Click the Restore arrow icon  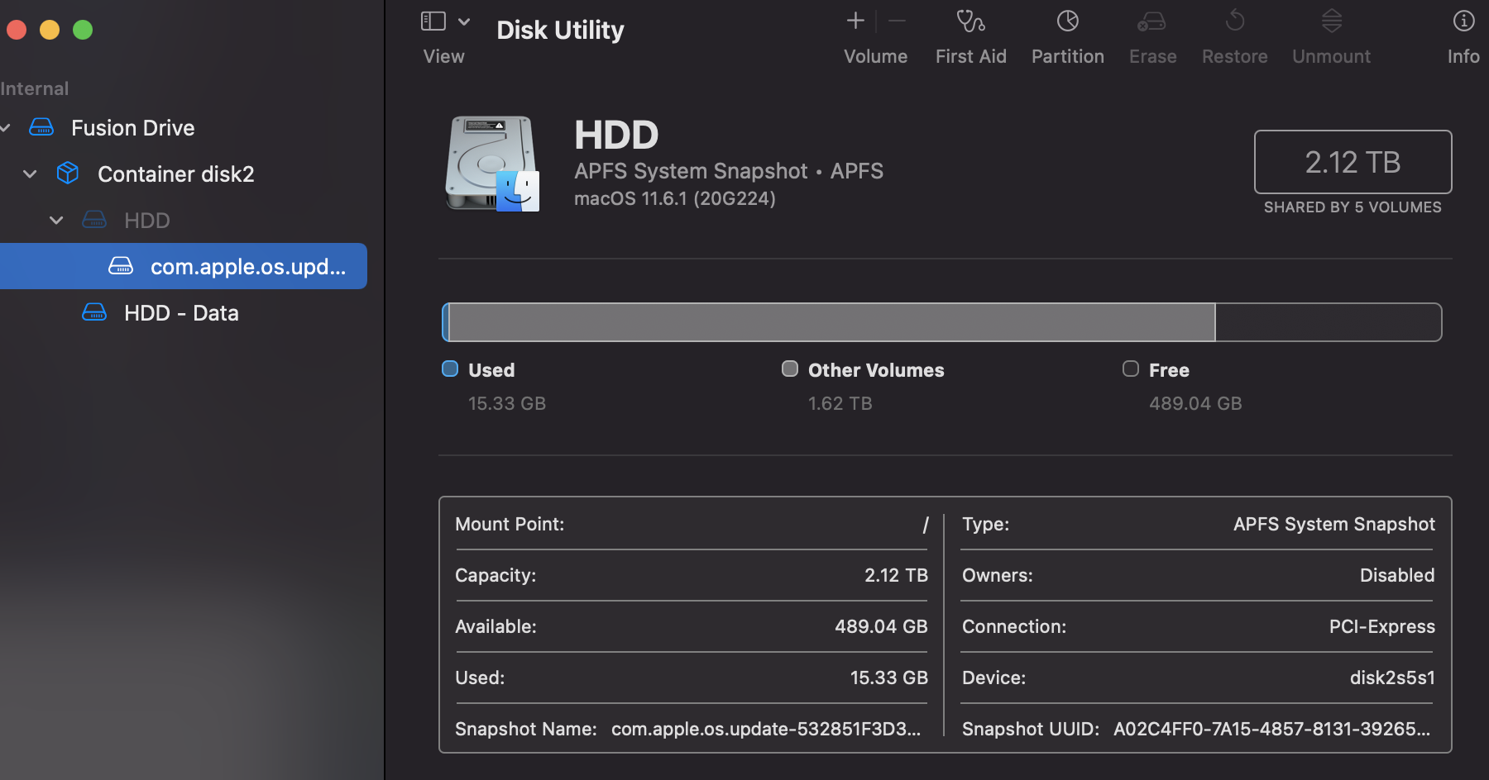coord(1234,21)
